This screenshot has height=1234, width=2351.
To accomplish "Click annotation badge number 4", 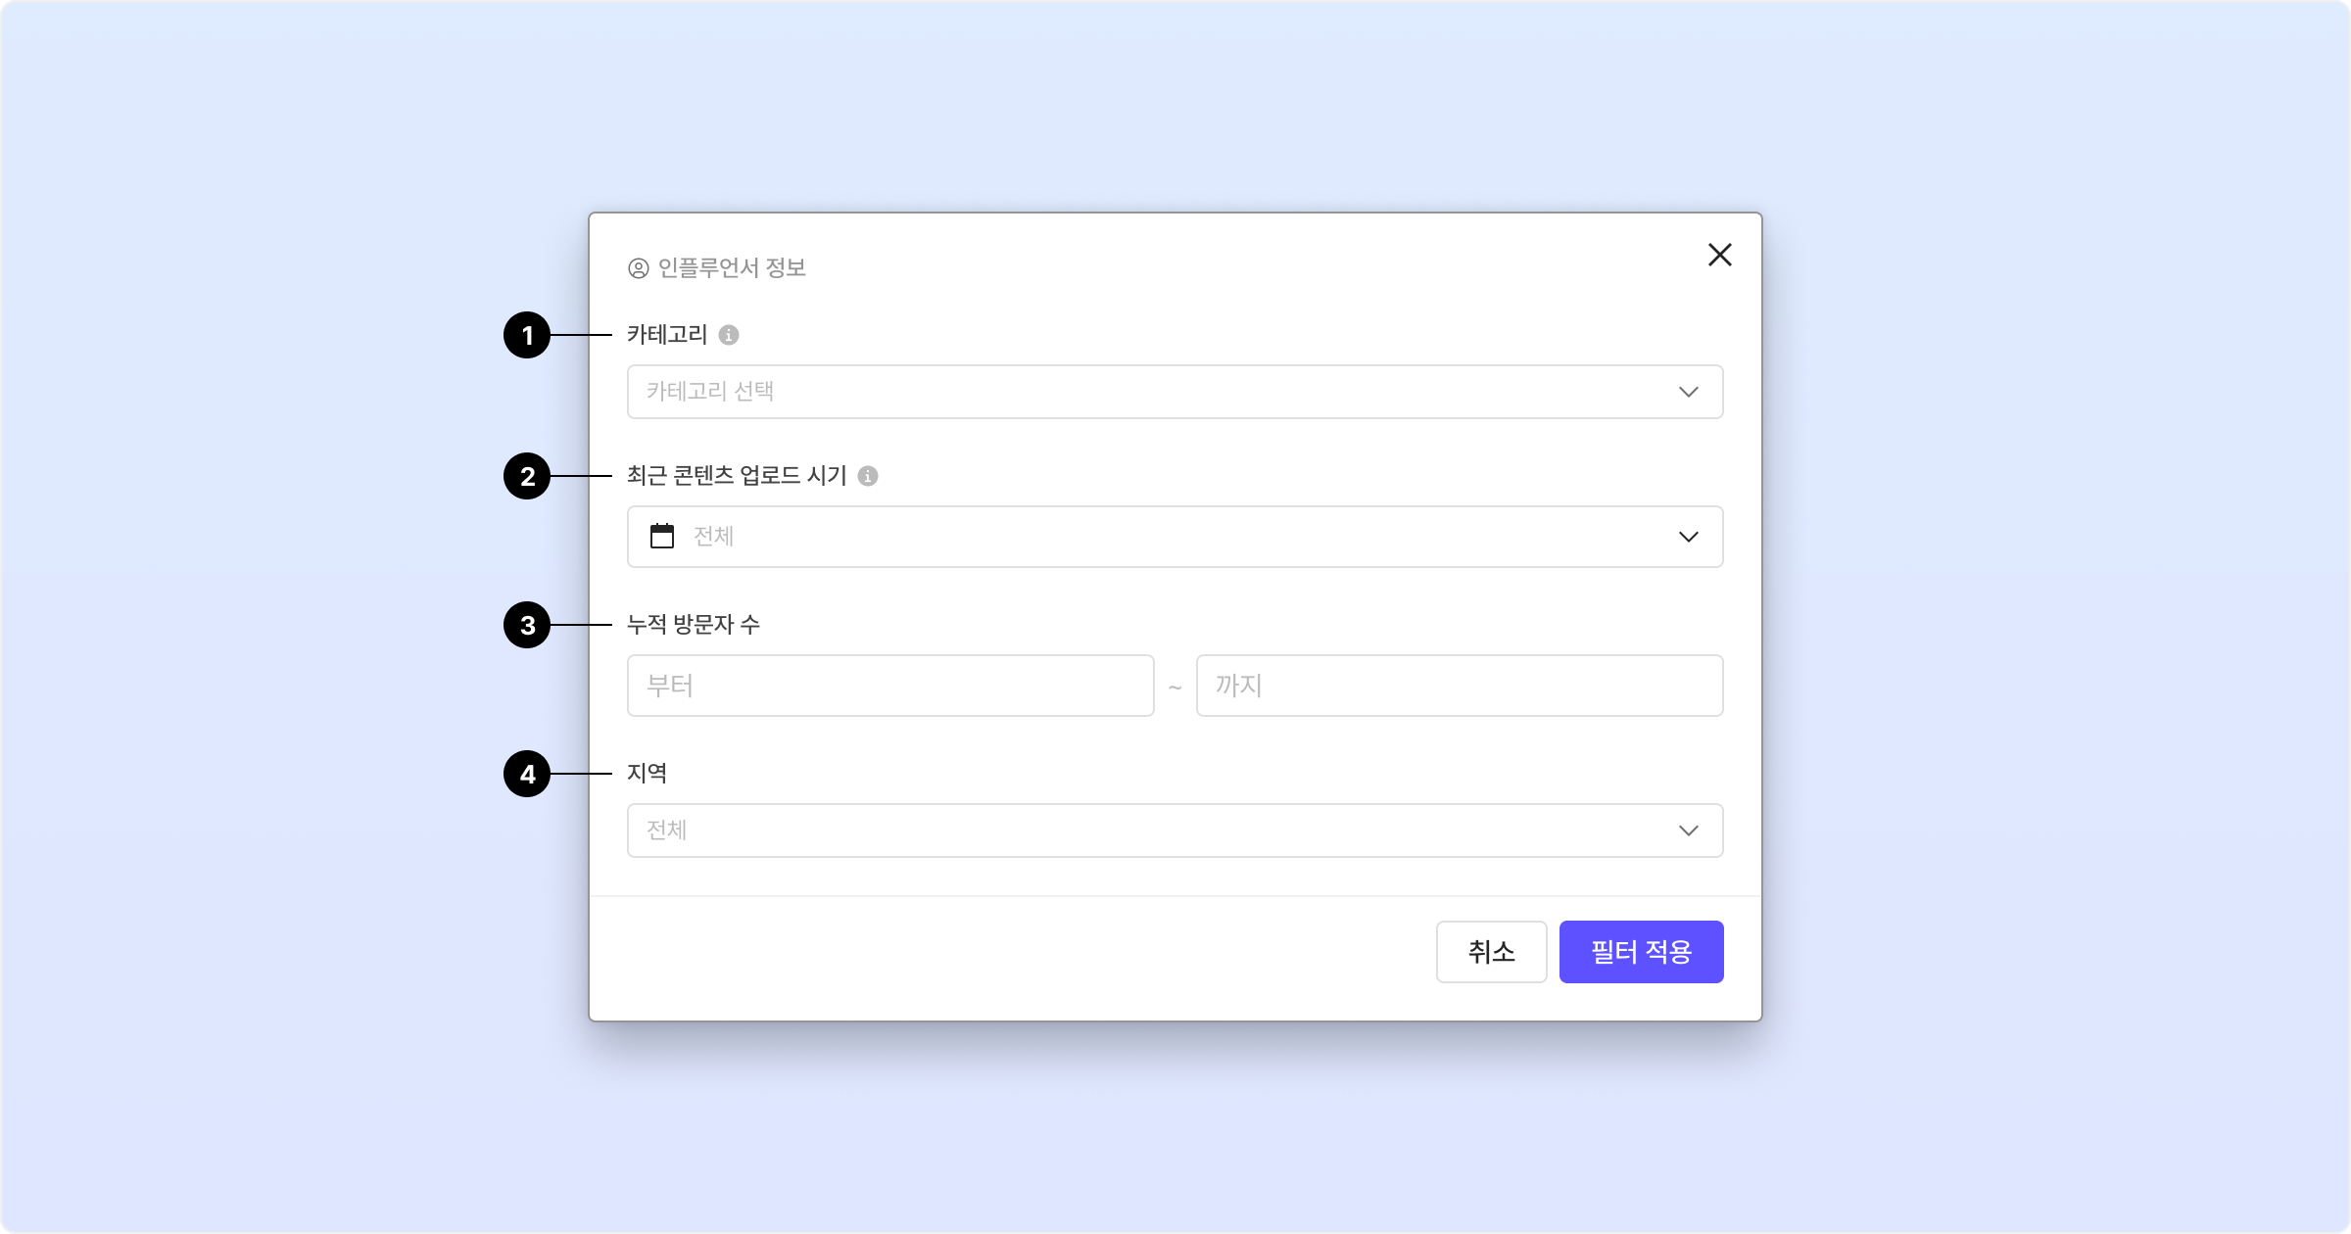I will [527, 774].
